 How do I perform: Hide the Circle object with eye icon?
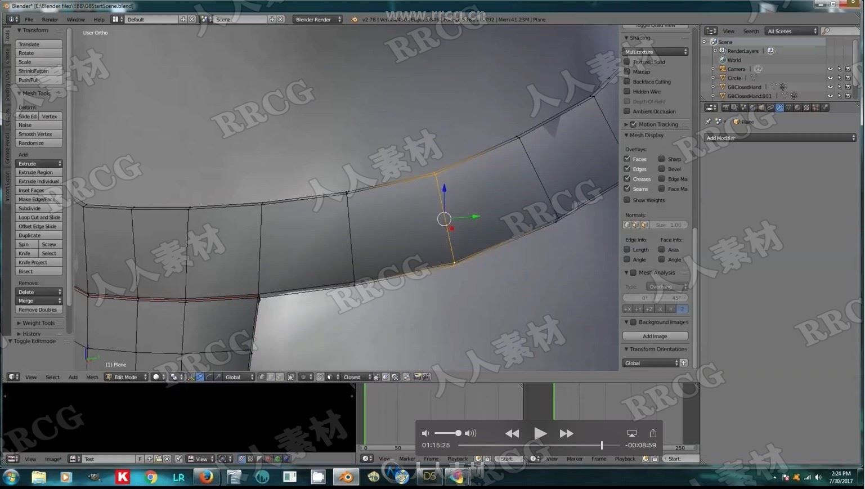[x=830, y=78]
